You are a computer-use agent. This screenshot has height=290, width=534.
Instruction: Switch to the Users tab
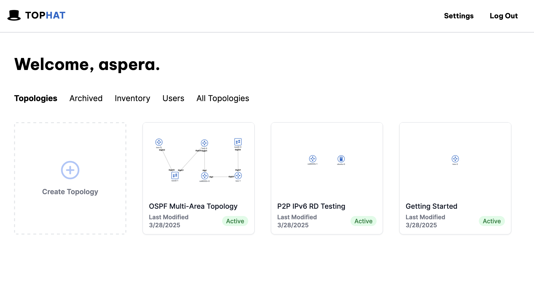(173, 98)
